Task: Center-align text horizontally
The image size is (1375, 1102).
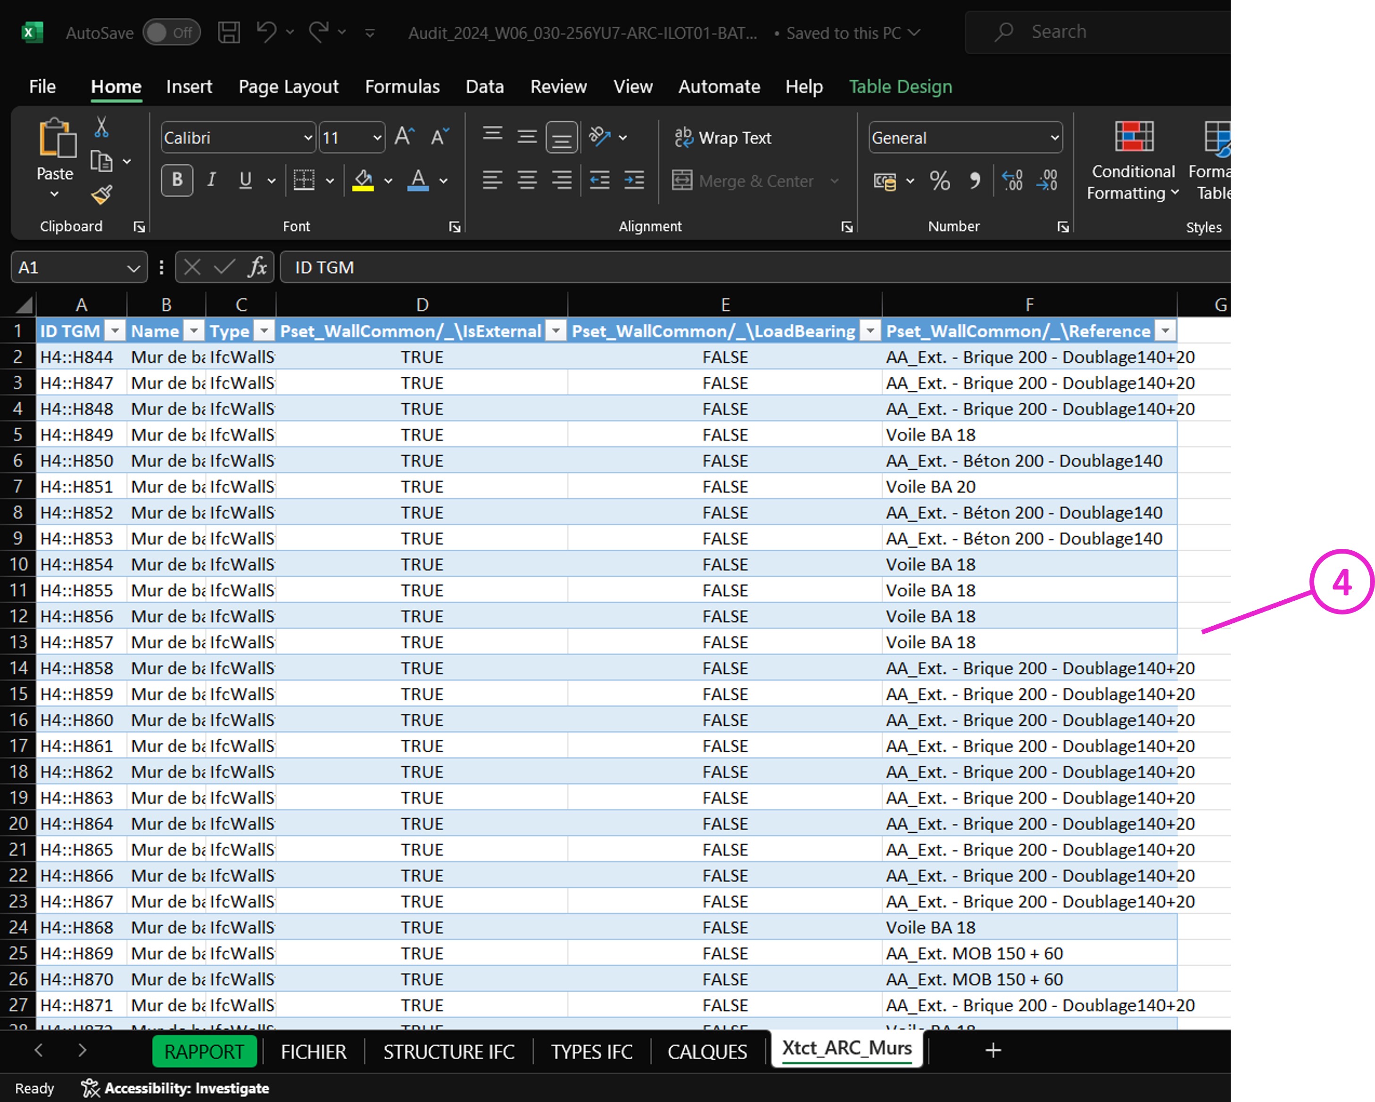Action: point(527,181)
